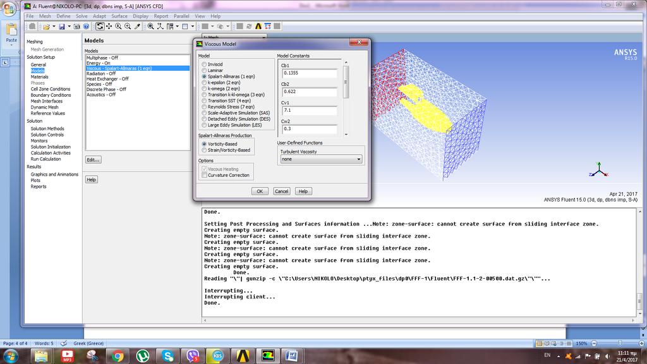
Task: Click the ANSYS Workbench taskbar icon
Action: 243,356
